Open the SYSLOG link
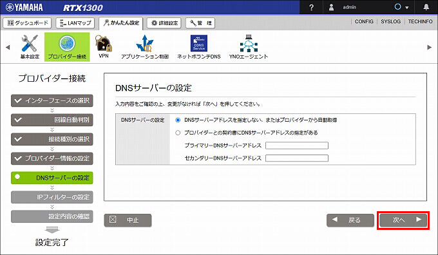438x255 pixels. tap(391, 21)
